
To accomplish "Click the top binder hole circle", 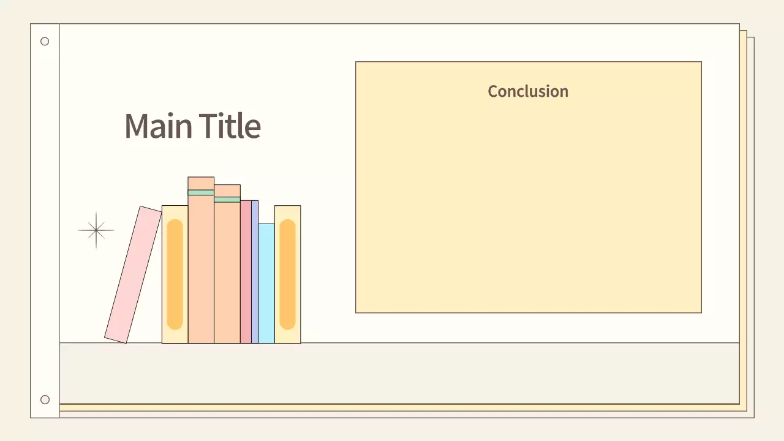I will tap(45, 42).
